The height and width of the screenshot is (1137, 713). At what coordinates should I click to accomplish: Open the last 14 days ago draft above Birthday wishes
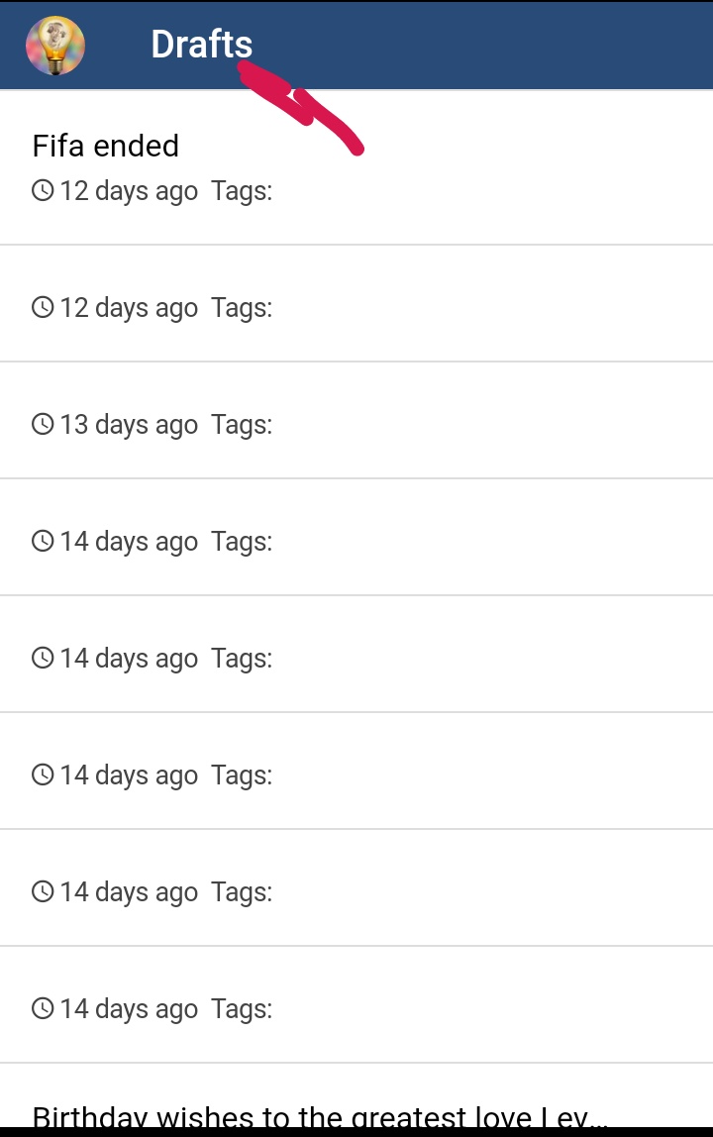pos(356,1005)
